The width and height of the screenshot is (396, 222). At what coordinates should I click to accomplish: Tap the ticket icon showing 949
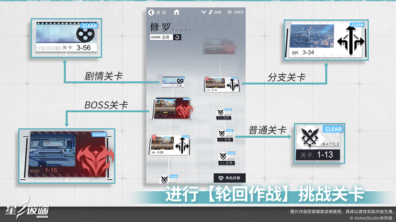pos(210,12)
